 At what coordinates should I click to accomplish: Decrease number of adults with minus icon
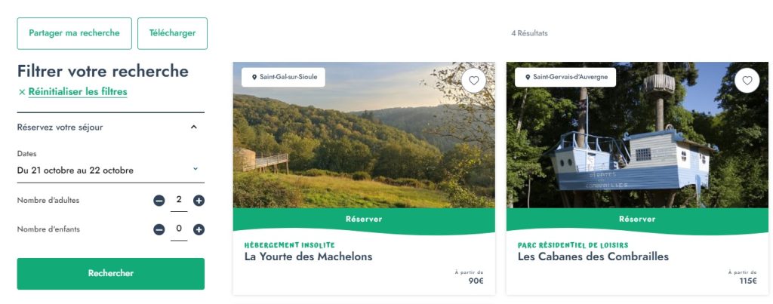159,201
